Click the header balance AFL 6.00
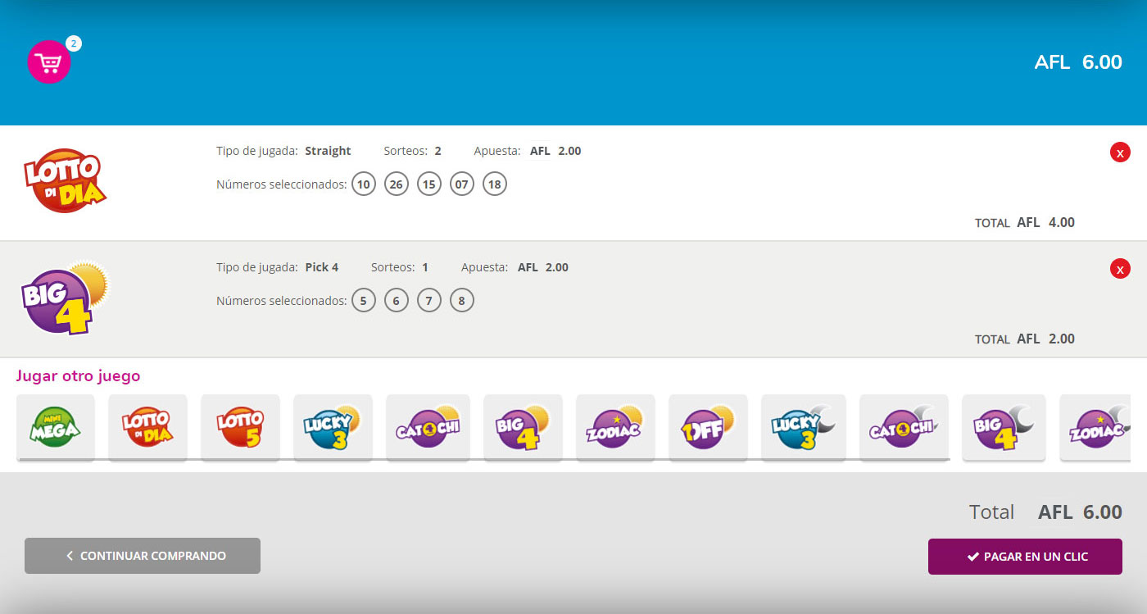 pos(1078,62)
